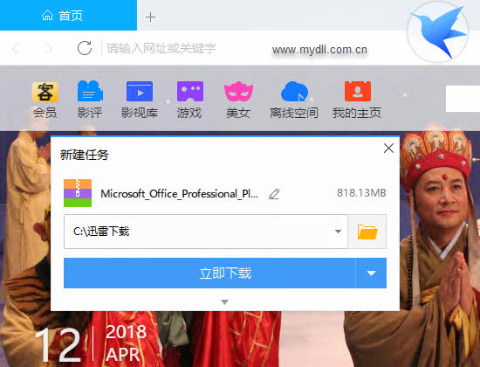Click the zip archive file icon

78,193
